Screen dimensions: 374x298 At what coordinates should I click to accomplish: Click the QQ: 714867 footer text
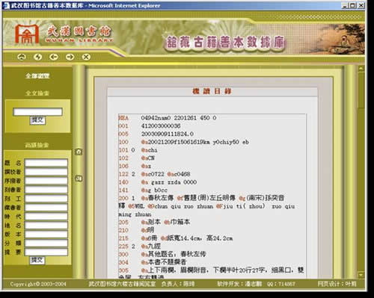point(281,284)
